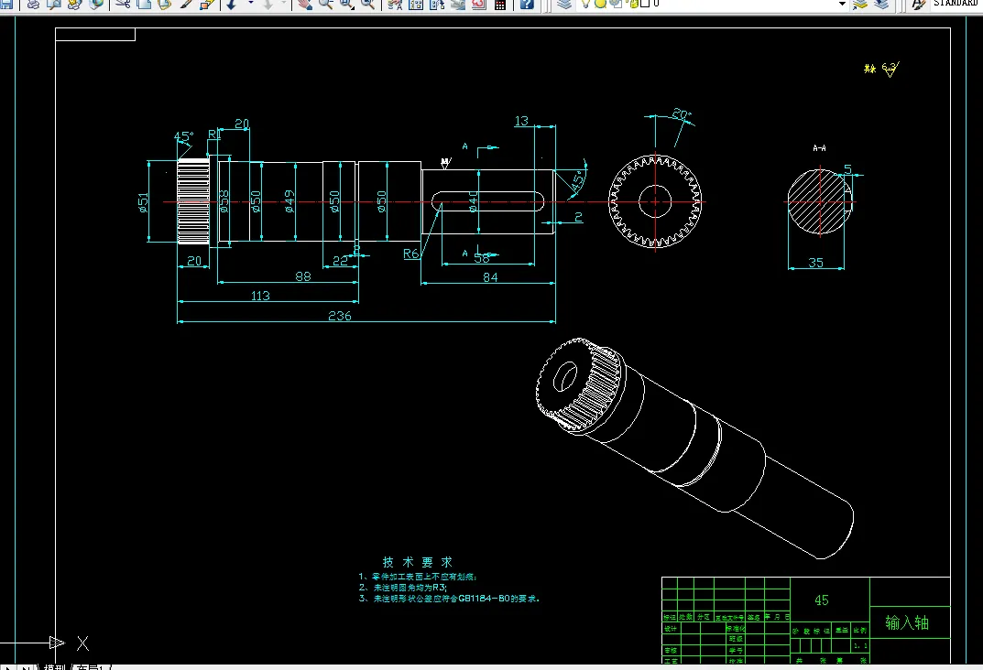Image resolution: width=983 pixels, height=670 pixels.
Task: Select the 35 dimension under section A-A
Action: click(815, 263)
